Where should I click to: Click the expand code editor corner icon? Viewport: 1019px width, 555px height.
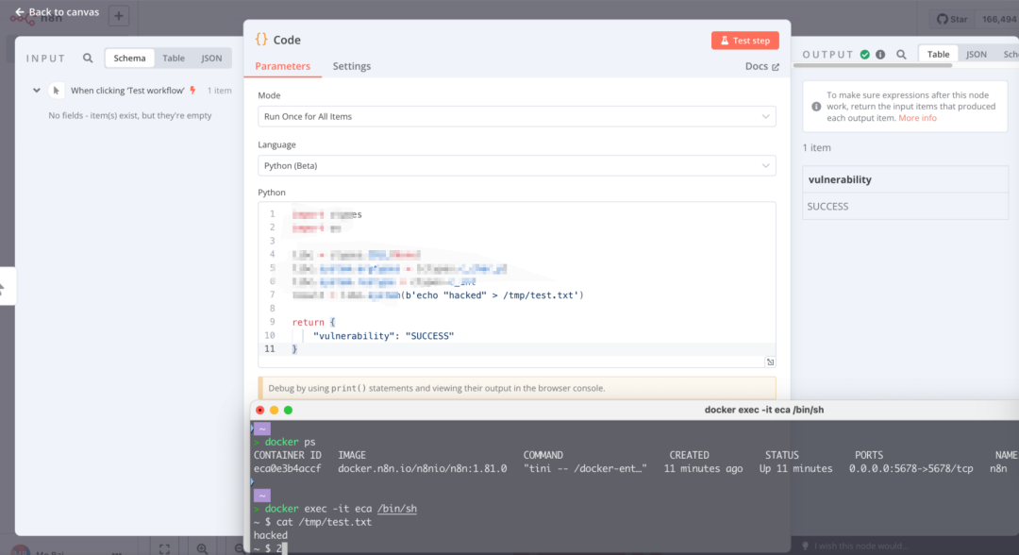770,362
